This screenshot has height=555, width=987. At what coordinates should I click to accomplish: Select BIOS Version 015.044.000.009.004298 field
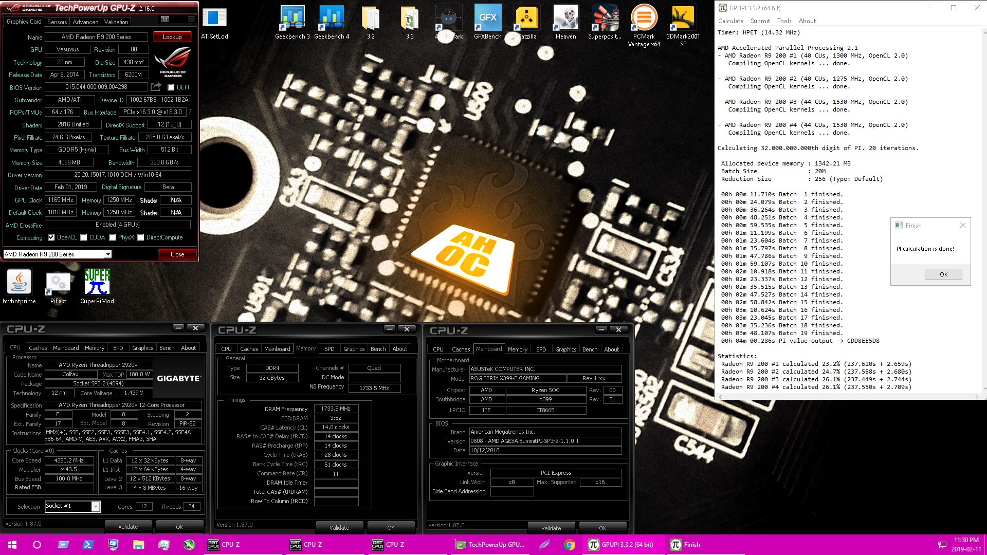[x=96, y=87]
